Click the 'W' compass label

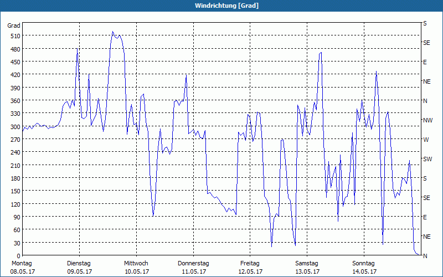[426, 140]
